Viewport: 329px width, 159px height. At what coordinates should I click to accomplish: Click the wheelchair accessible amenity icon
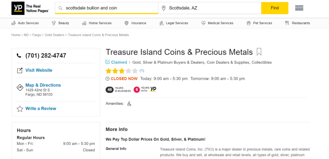pyautogui.click(x=129, y=104)
